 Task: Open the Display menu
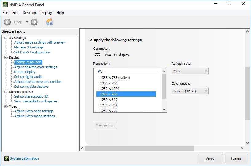pos(46,13)
